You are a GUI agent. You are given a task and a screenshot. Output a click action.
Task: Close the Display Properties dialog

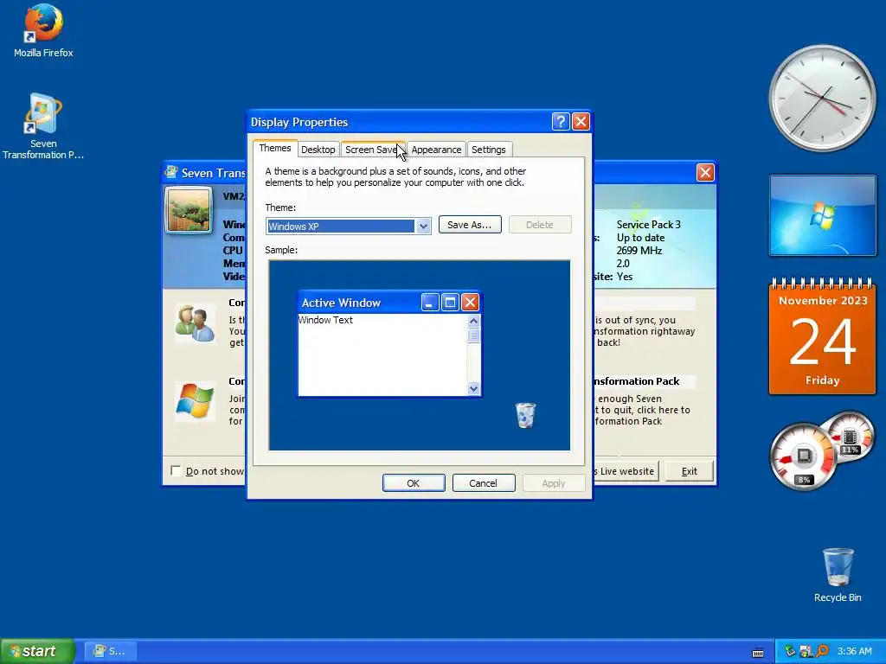[x=581, y=121]
